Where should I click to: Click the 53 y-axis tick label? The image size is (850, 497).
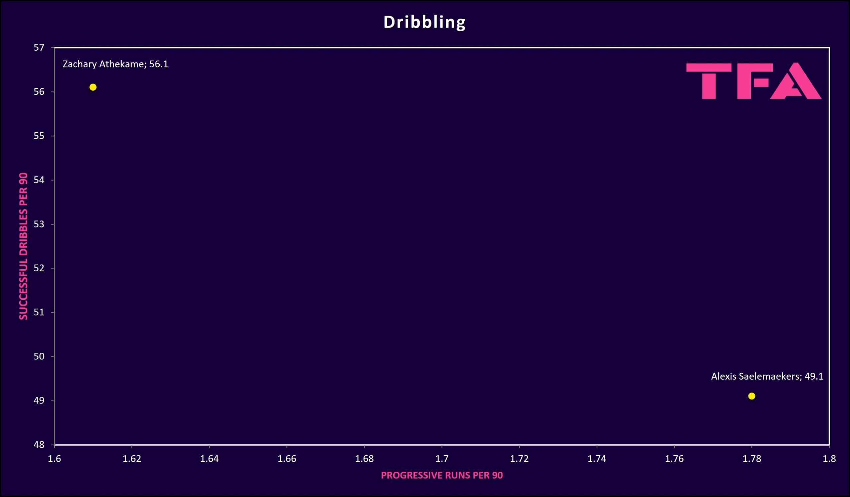[x=39, y=224]
